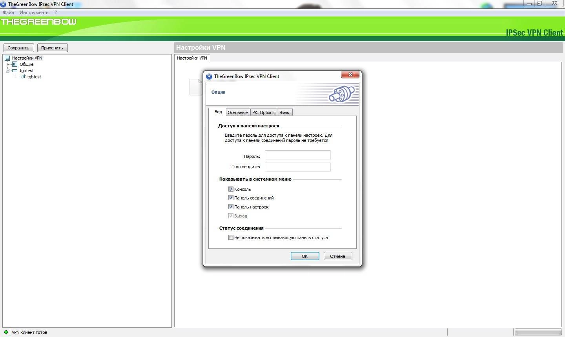Click the child tgbtest tunnel icon

pyautogui.click(x=23, y=77)
